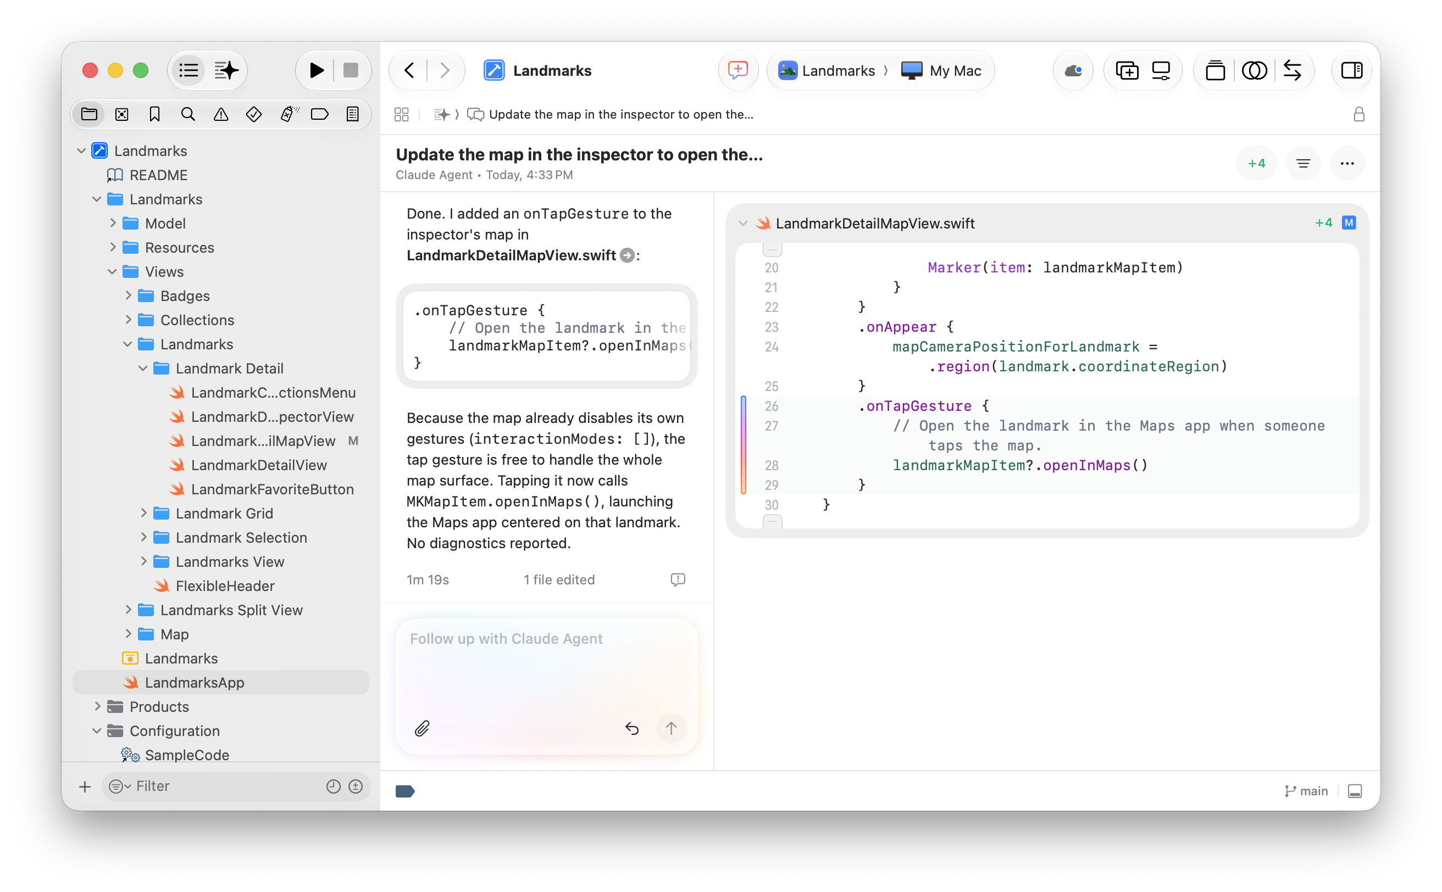
Task: Expand the Landmark Grid folder
Action: point(143,512)
